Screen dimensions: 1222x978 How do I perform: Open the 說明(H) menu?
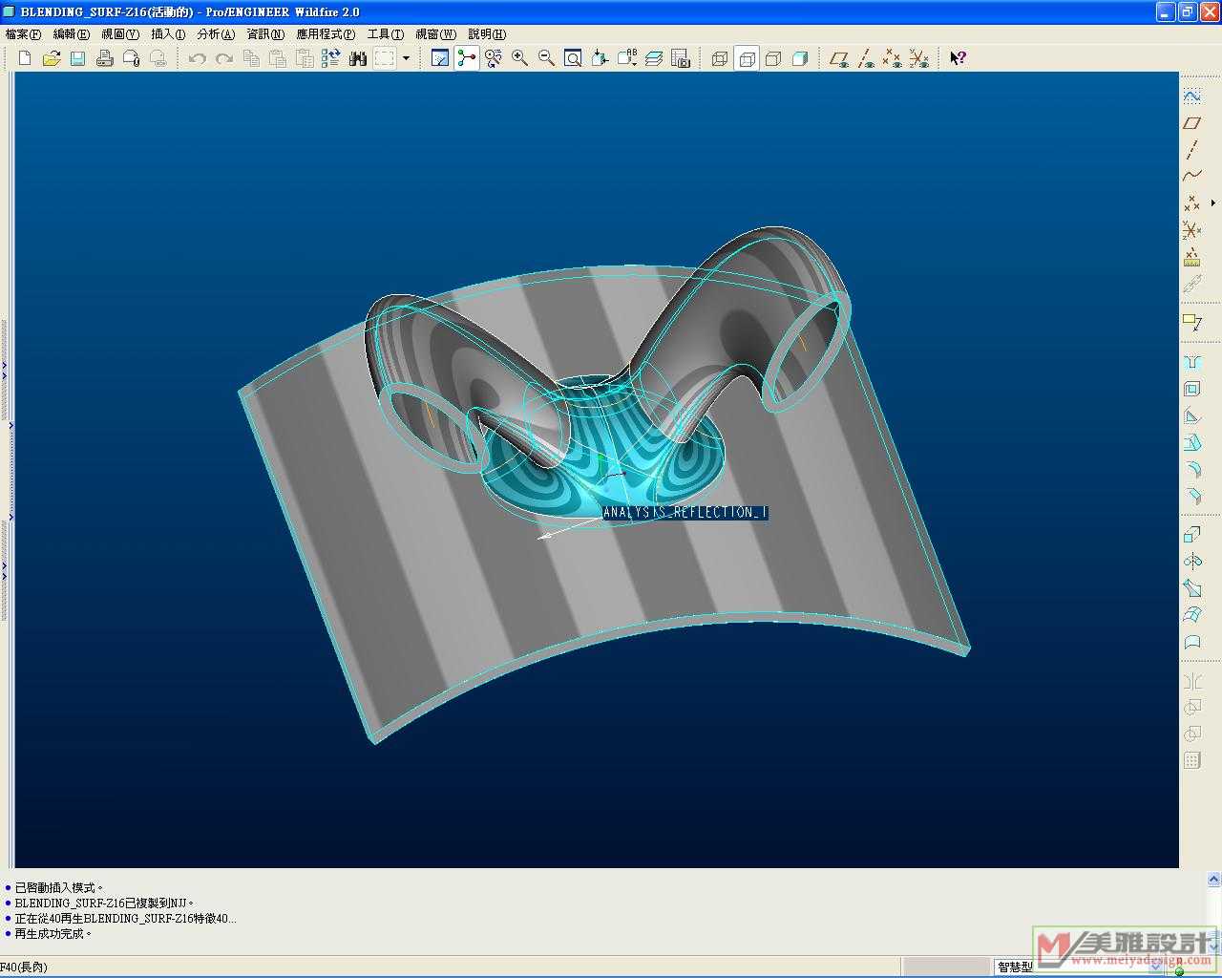[x=487, y=34]
